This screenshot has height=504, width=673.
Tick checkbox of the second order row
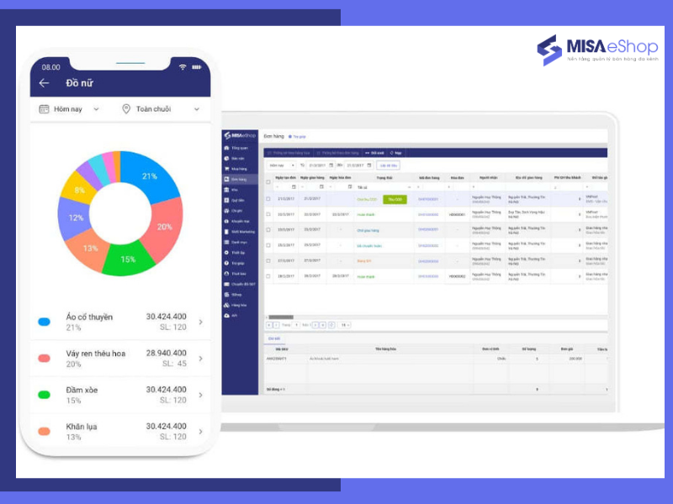(268, 214)
